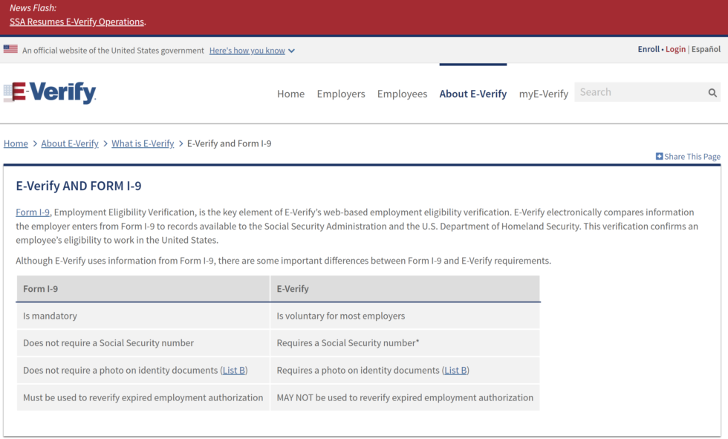Expand the "Here's how you know" chevron

291,51
